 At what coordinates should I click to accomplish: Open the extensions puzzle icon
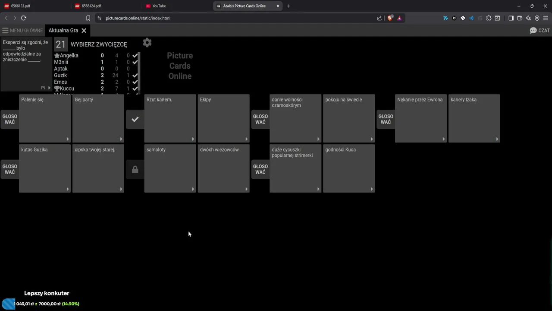click(489, 18)
